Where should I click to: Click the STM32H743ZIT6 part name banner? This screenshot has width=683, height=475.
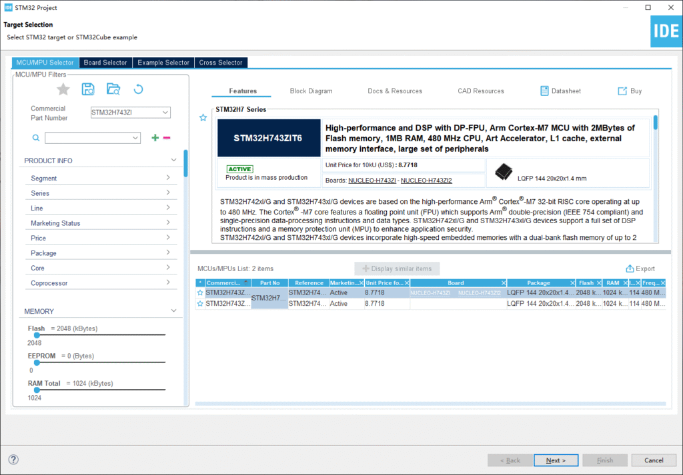click(268, 138)
